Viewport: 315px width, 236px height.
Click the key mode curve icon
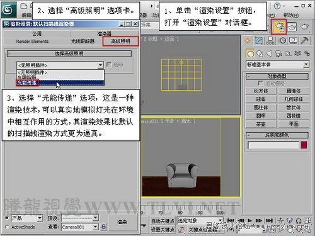181,230
